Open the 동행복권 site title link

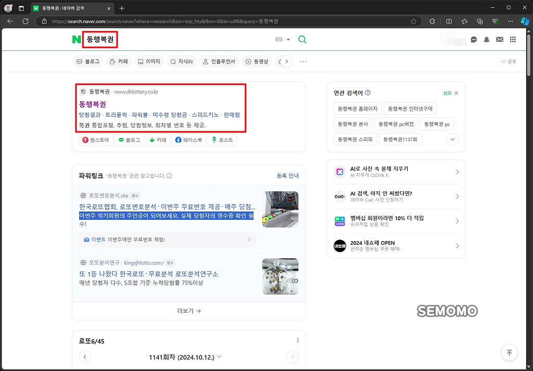point(93,104)
